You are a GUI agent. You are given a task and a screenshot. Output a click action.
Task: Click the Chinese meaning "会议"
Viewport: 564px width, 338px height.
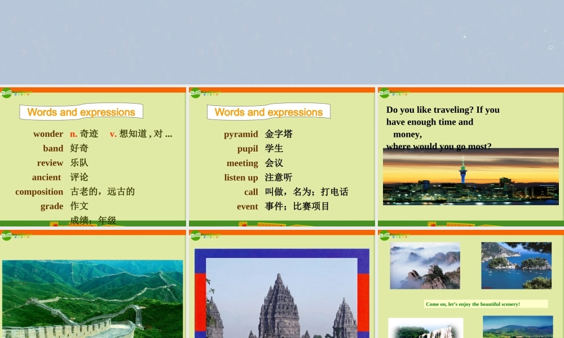(x=274, y=163)
